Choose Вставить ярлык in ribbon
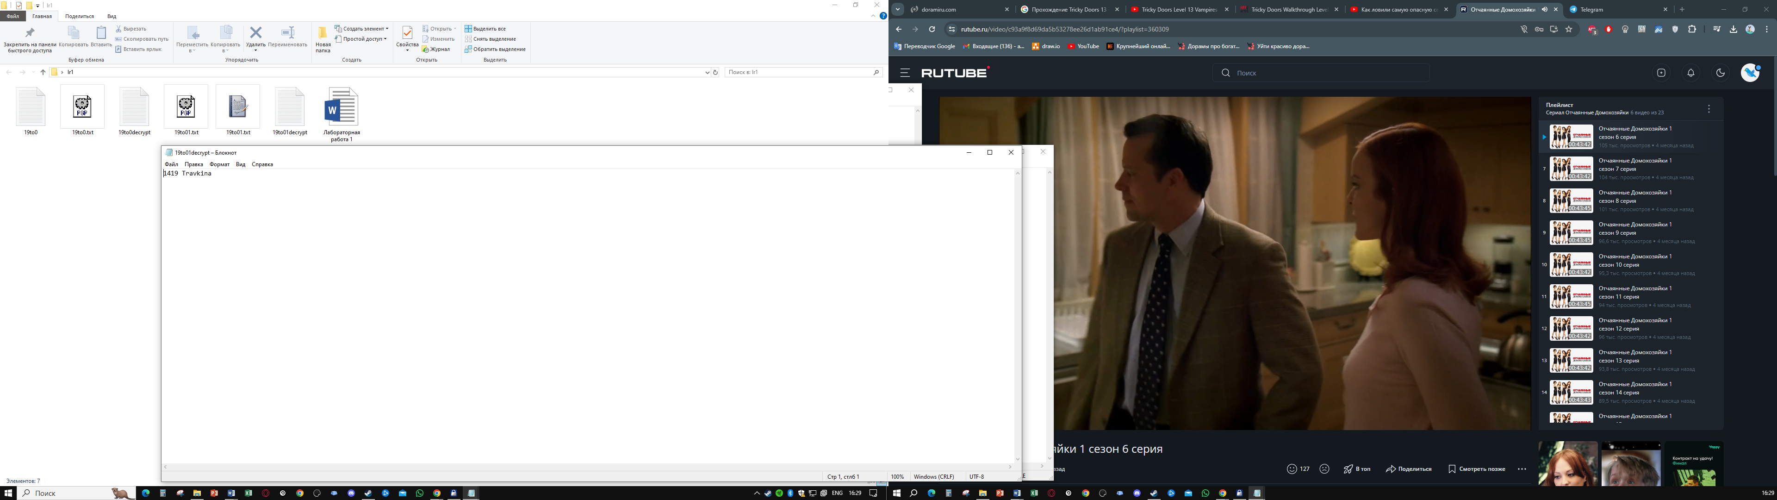This screenshot has width=1777, height=500. 139,49
